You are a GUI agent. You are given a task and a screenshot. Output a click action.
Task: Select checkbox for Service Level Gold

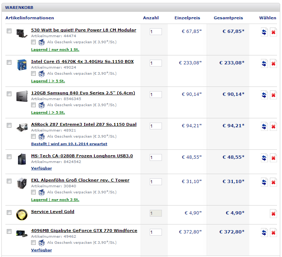point(9,213)
